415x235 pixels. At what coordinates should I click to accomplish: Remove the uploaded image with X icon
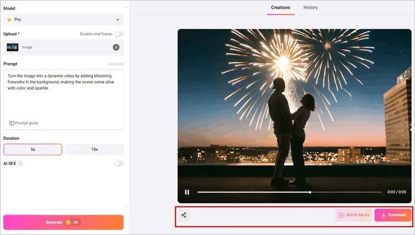(x=116, y=47)
